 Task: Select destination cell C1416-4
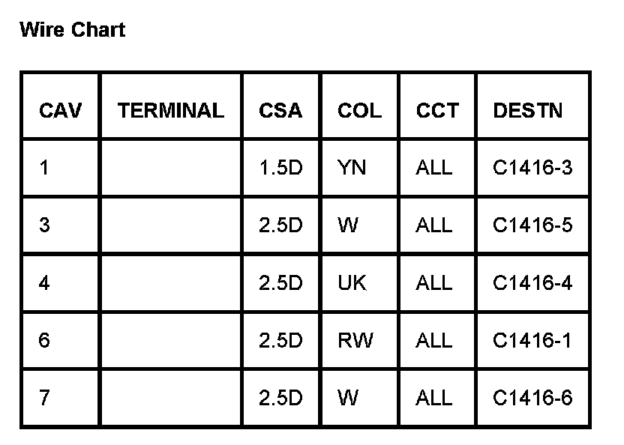(x=532, y=283)
